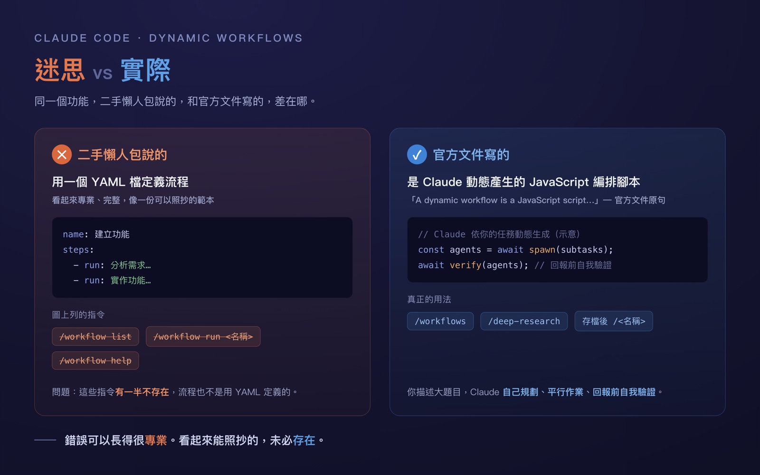The height and width of the screenshot is (475, 760).
Task: Click the YAML line run: 分析需求
Action: pos(113,265)
